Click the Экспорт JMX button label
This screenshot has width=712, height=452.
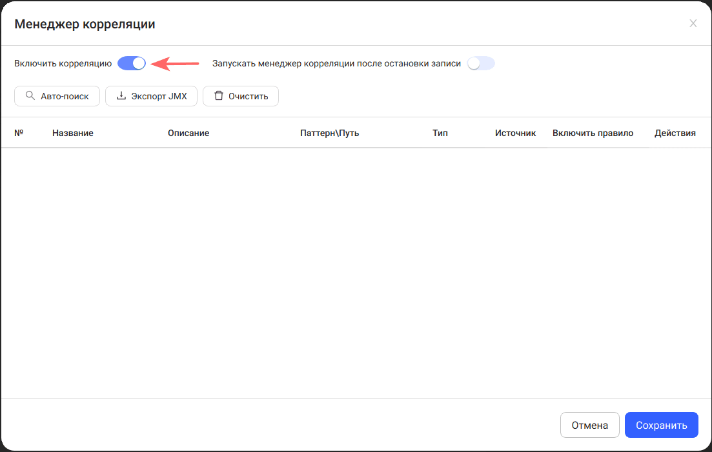pyautogui.click(x=159, y=96)
